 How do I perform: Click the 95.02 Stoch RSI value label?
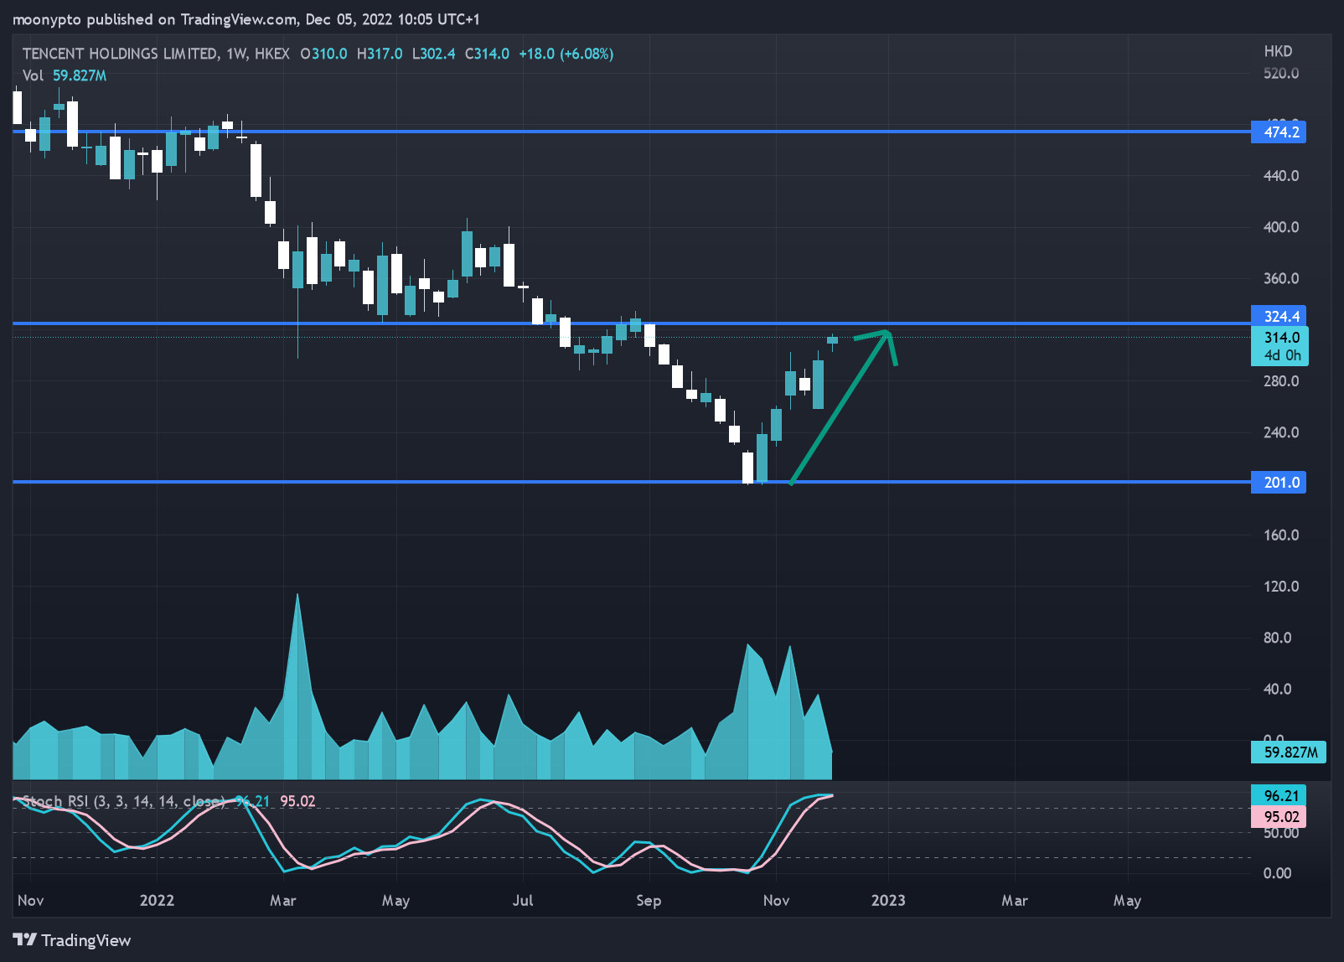[x=1279, y=816]
